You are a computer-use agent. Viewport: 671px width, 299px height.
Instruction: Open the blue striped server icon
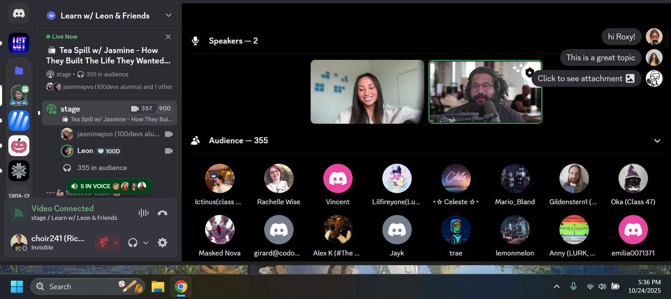pos(19,120)
